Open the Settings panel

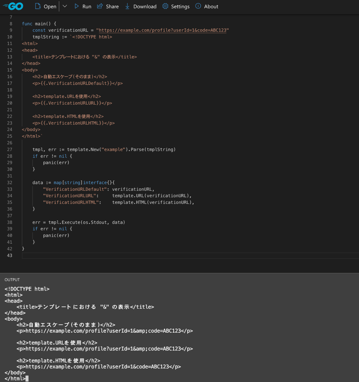click(176, 6)
